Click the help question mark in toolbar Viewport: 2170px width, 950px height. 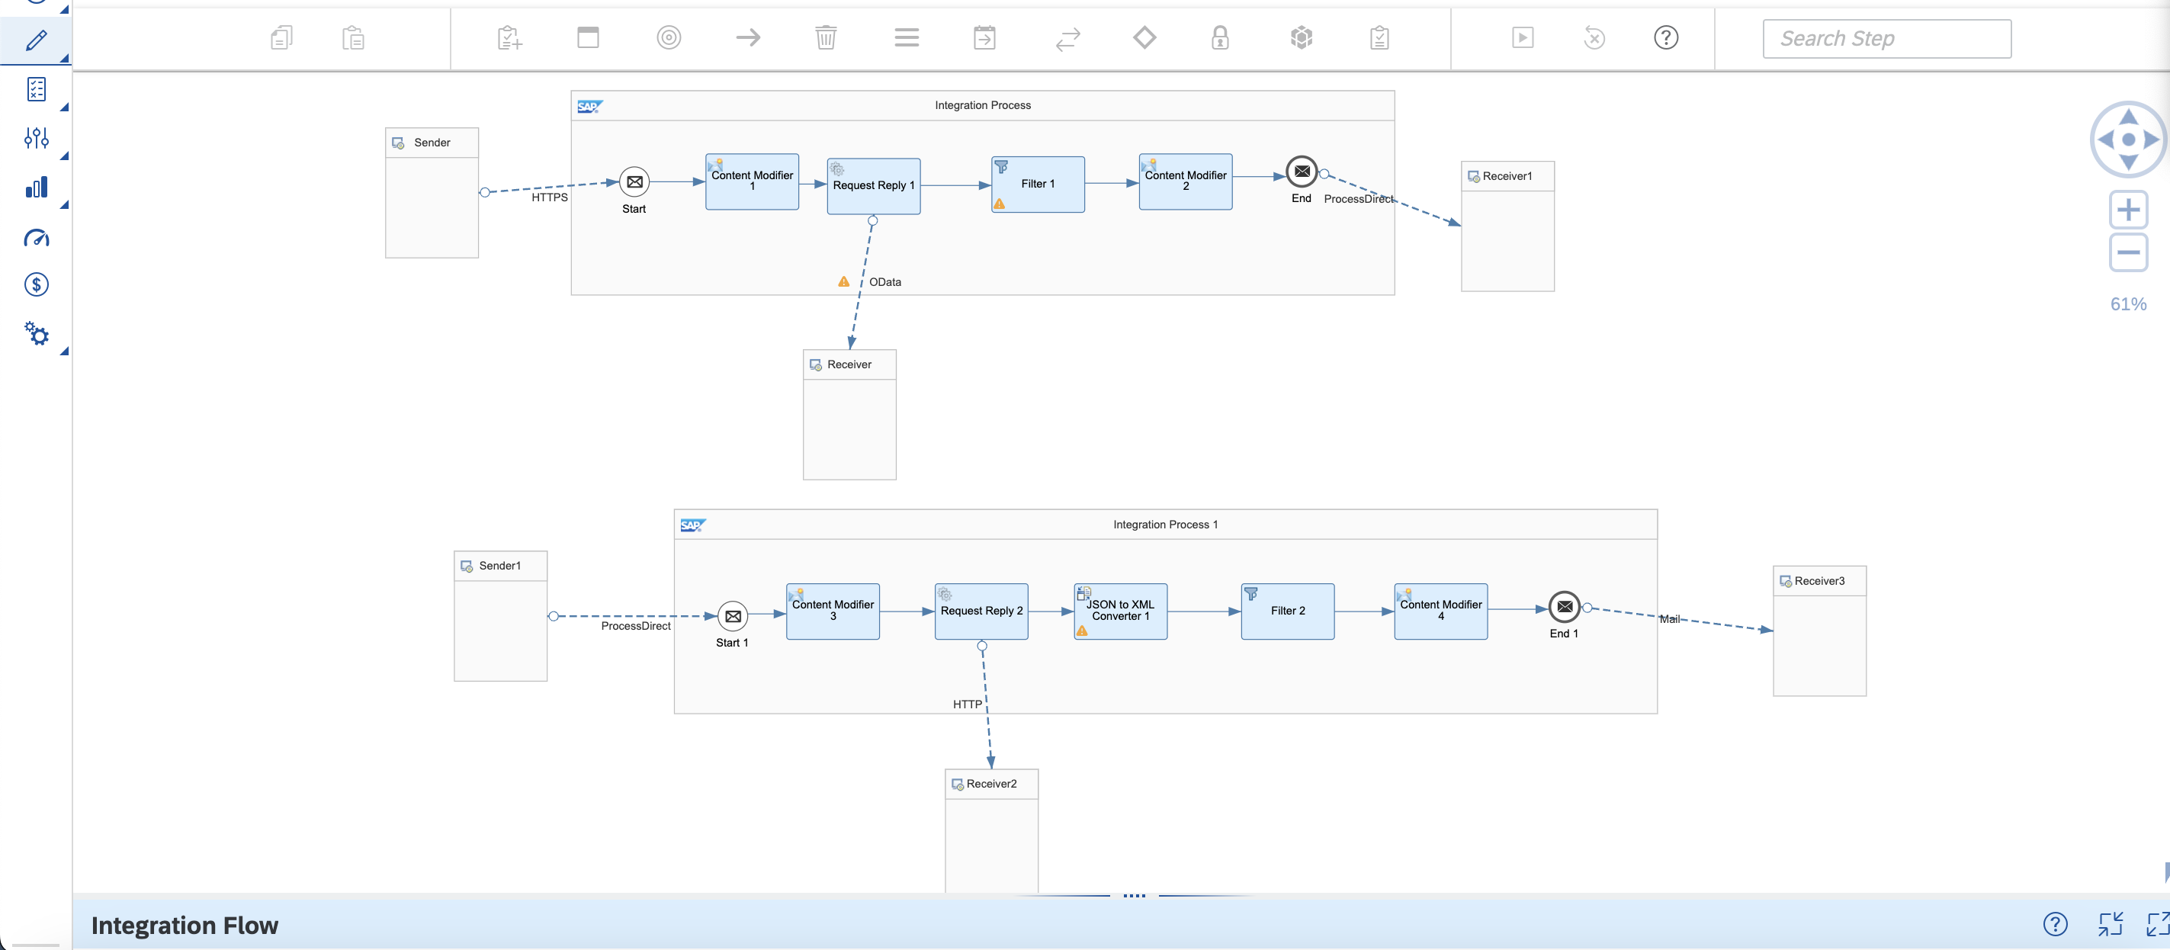tap(1665, 38)
